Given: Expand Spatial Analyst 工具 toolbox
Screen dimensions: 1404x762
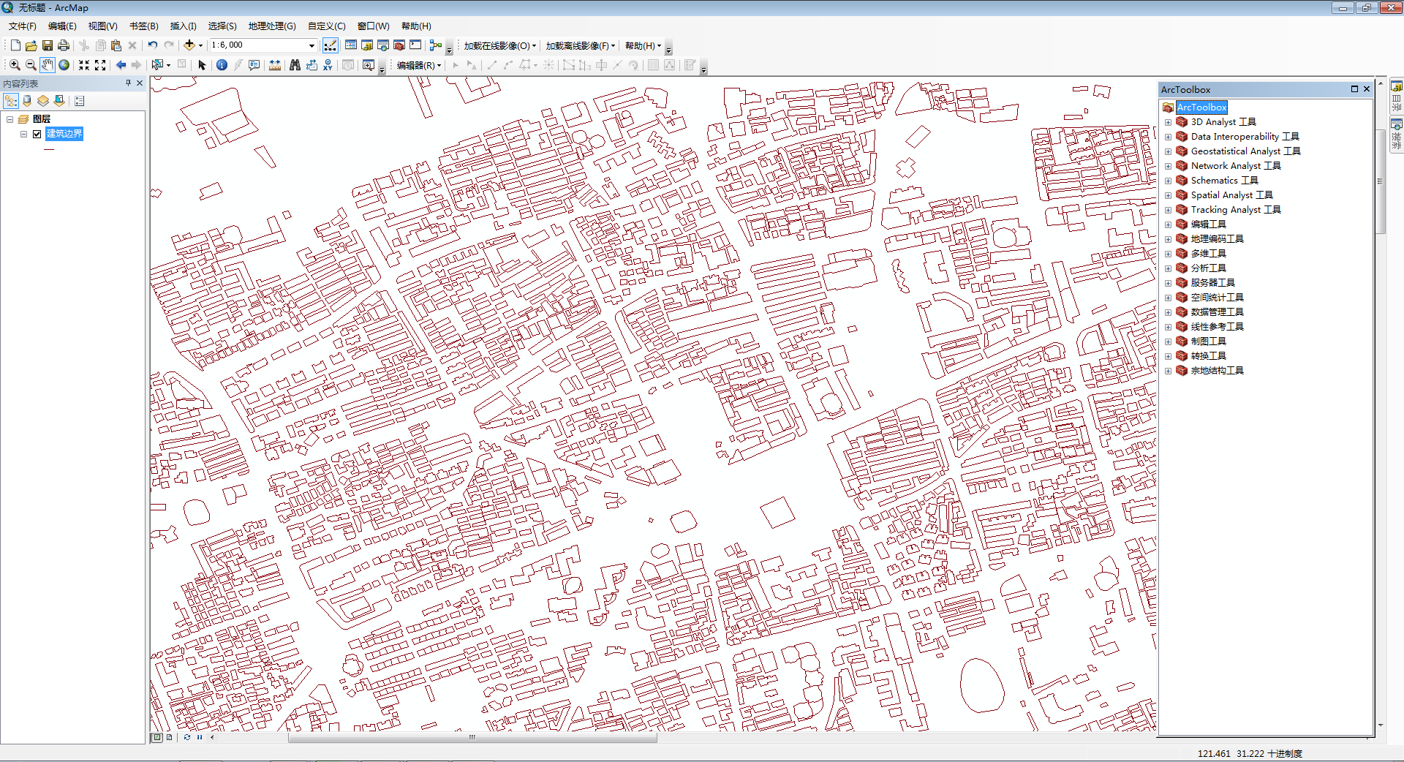Looking at the screenshot, I should pos(1168,195).
